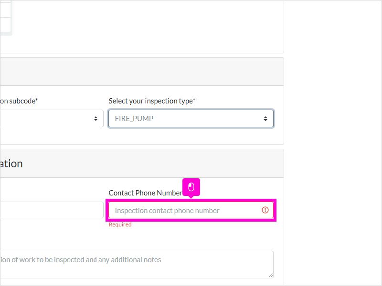Click the magenta mouse pointer tooltip icon

point(191,187)
